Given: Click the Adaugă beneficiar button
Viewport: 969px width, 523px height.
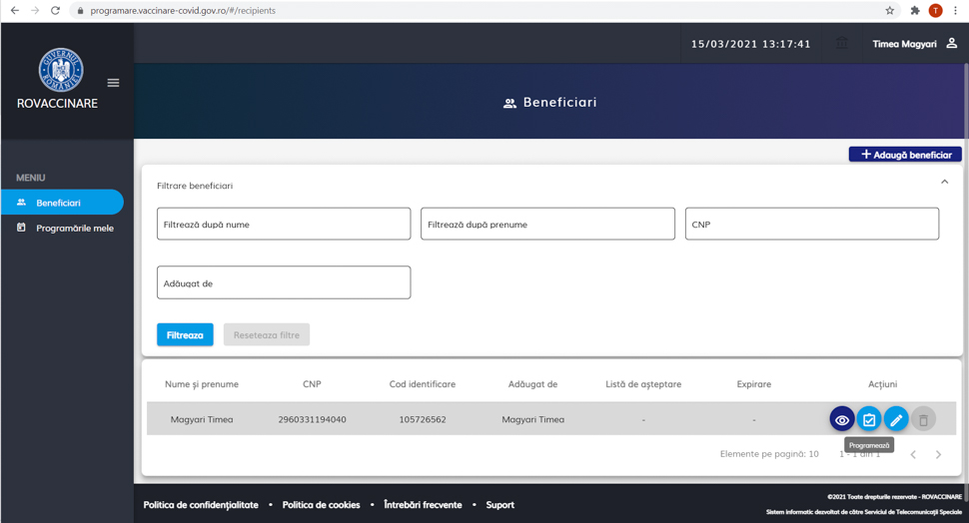Looking at the screenshot, I should coord(905,155).
